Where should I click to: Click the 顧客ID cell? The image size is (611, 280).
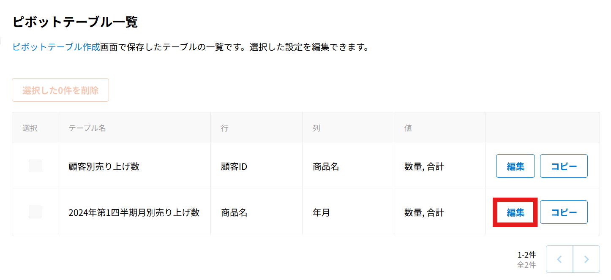(x=234, y=167)
